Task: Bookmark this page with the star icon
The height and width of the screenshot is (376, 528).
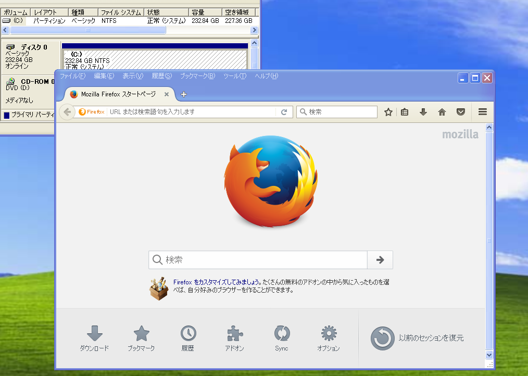Action: tap(388, 112)
